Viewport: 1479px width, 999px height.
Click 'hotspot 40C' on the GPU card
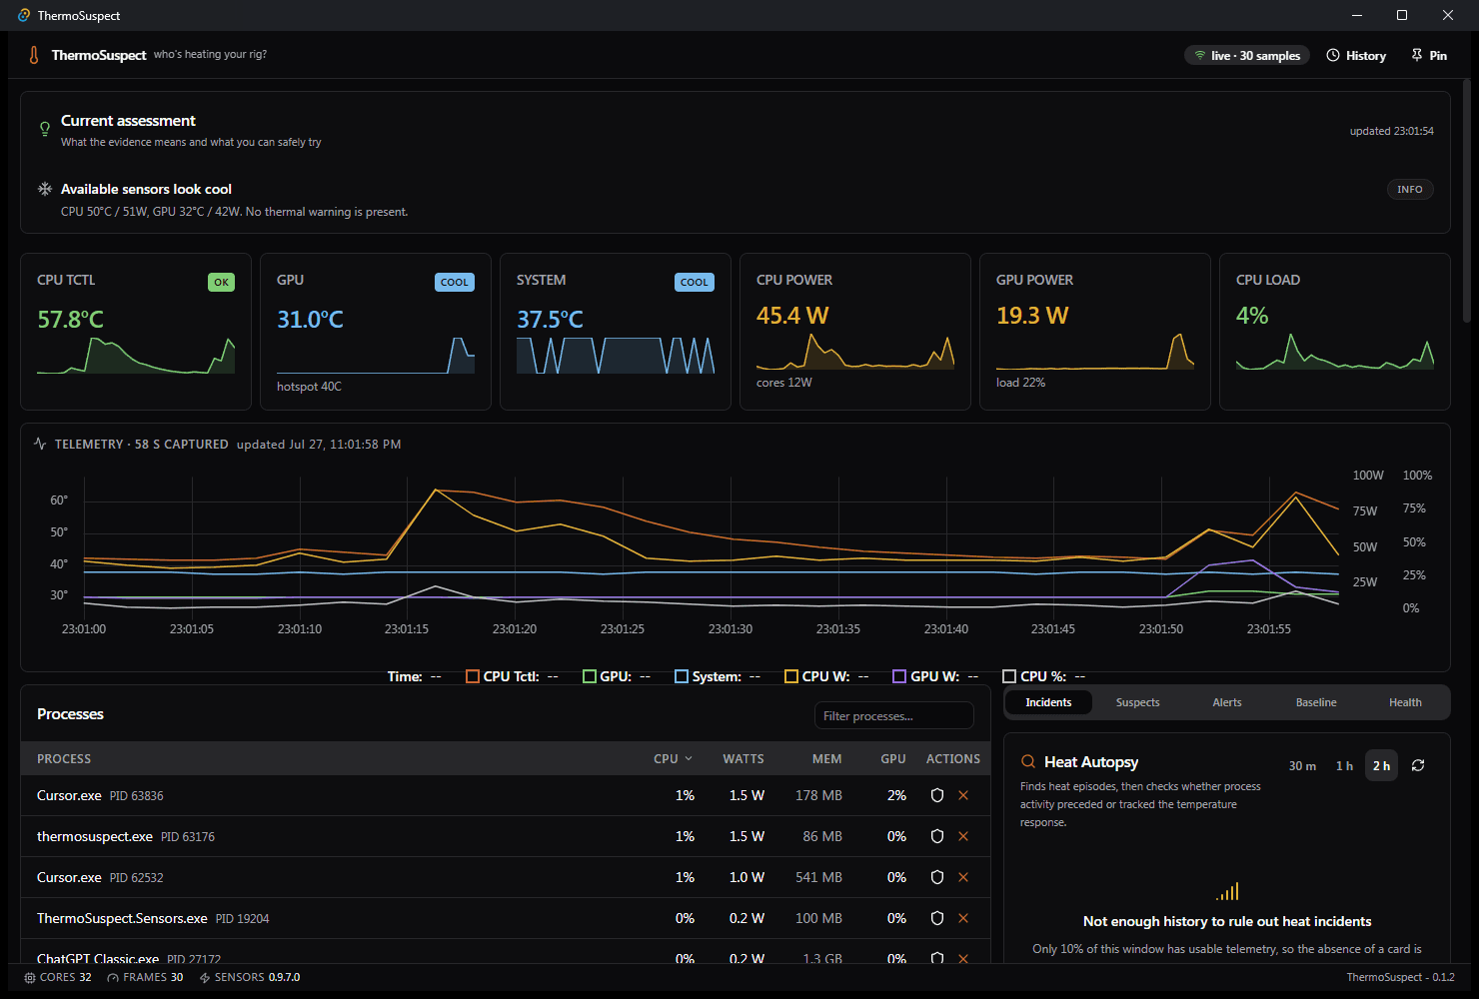309,387
